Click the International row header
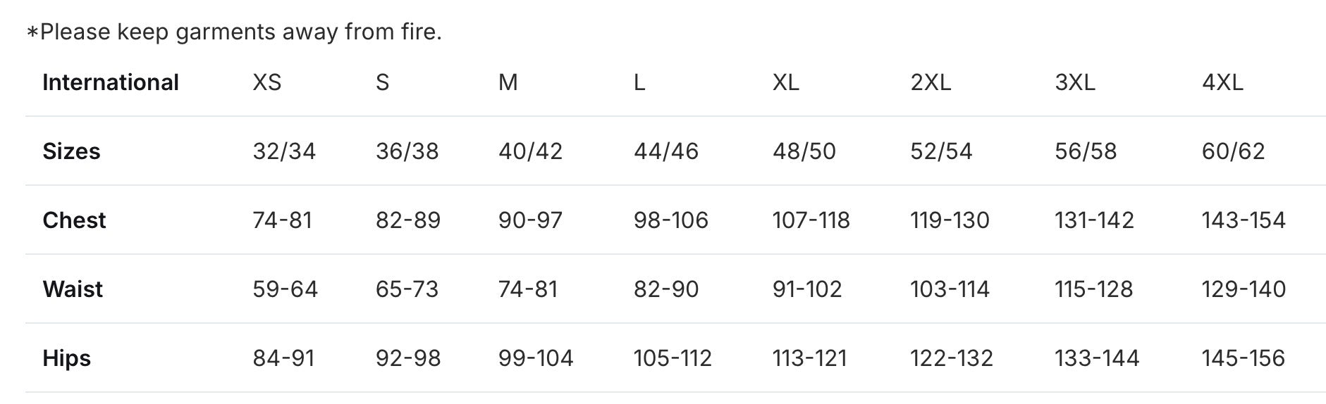Screen dimensions: 1326x404 tap(111, 82)
